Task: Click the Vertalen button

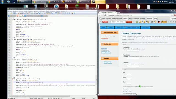Action: tap(150, 18)
